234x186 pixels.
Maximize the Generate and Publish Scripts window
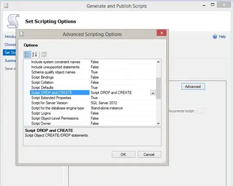coord(213,5)
